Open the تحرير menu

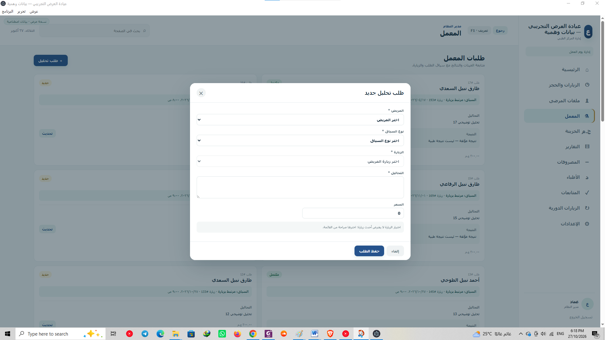pyautogui.click(x=21, y=11)
